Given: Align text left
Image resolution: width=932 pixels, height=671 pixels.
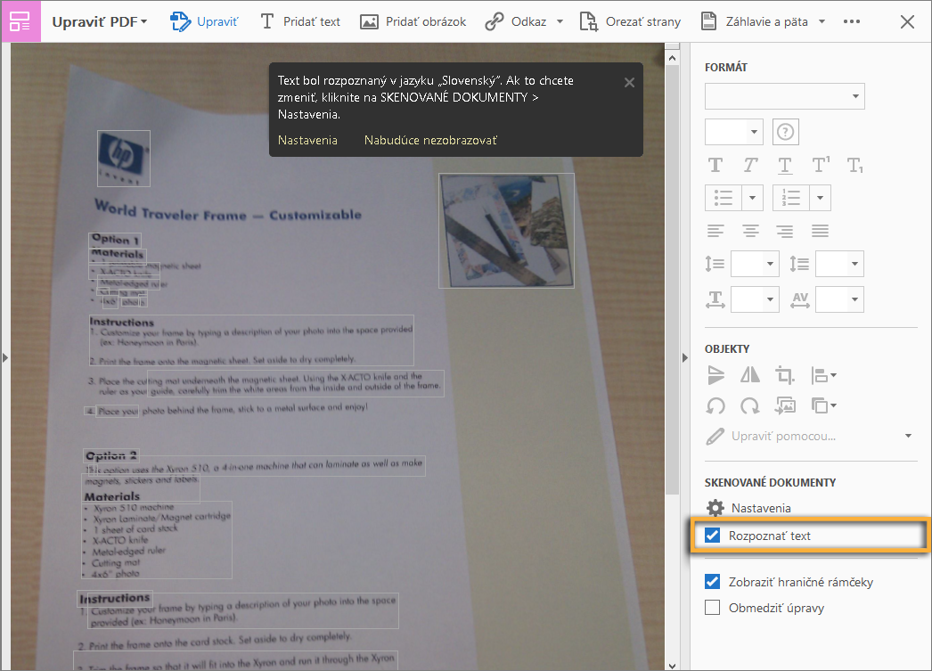Looking at the screenshot, I should point(715,231).
